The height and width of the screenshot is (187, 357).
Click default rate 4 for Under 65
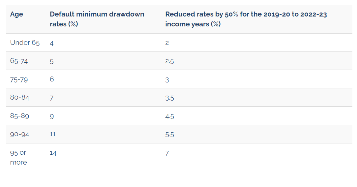[52, 43]
